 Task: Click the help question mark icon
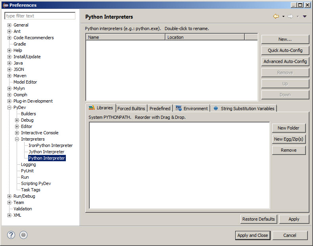[x=11, y=235]
